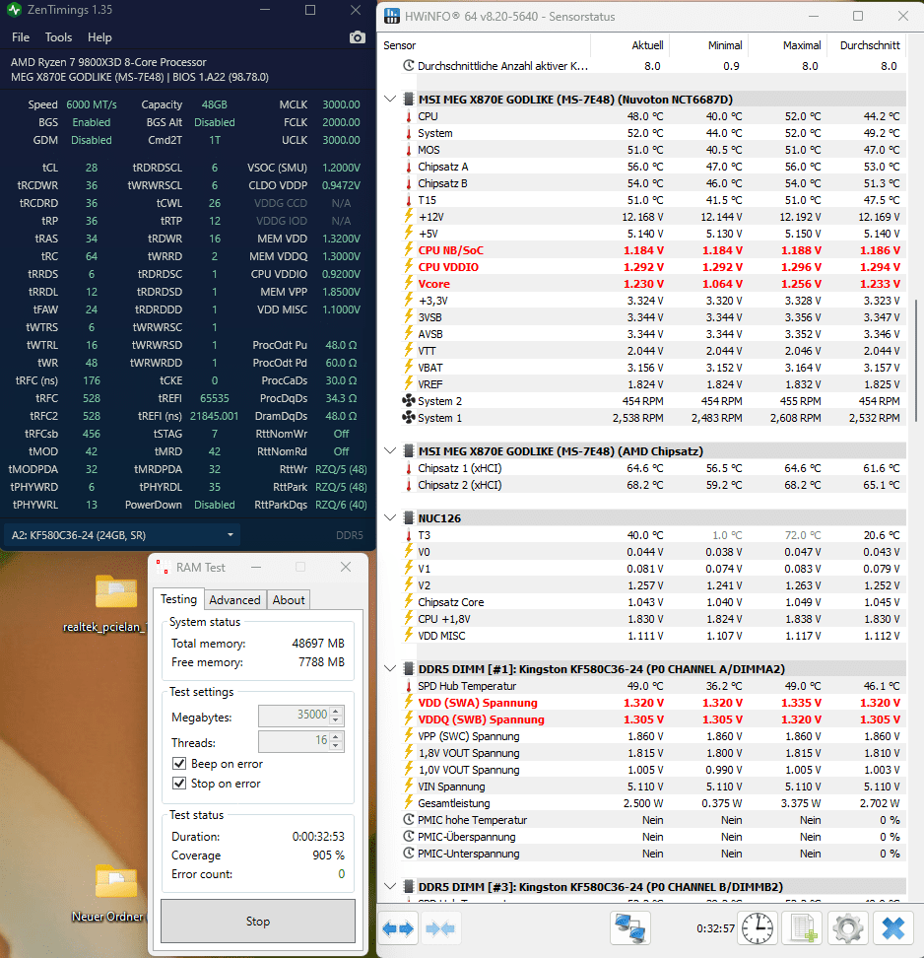
Task: Close sensors with the blue X icon
Action: (x=892, y=928)
